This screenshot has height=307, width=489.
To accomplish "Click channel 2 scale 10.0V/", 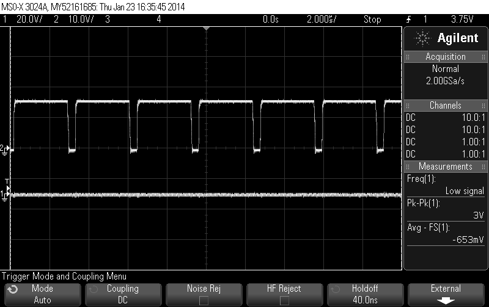I will tap(81, 20).
